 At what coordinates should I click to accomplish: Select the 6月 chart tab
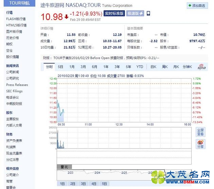point(94,67)
